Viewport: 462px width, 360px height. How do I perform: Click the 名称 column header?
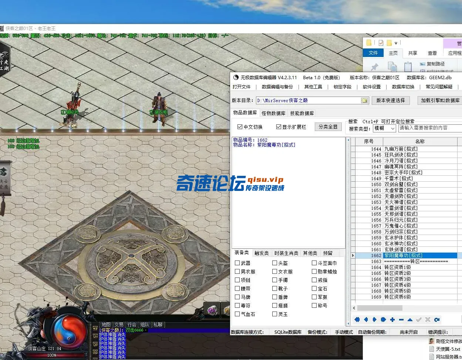420,141
